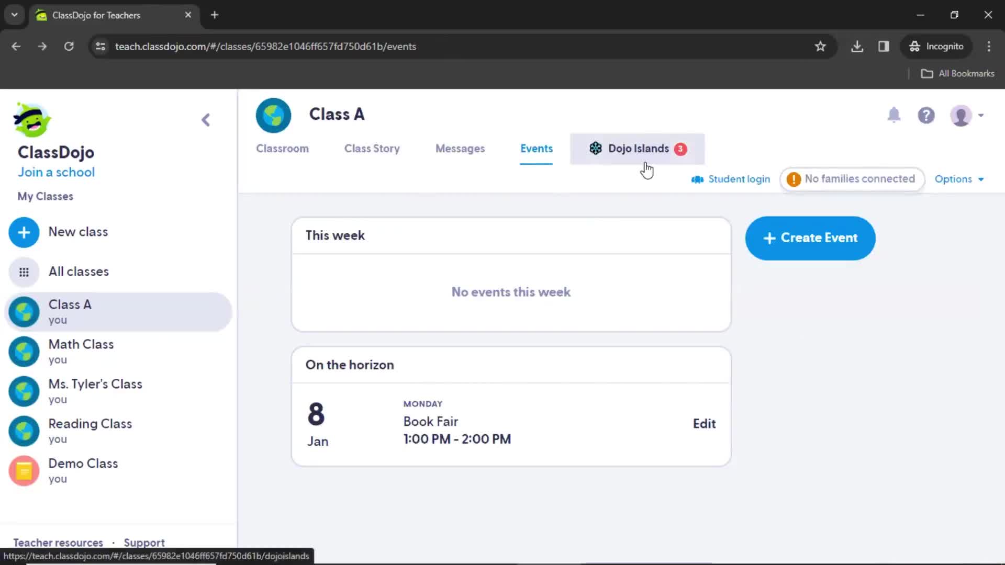Click Demo Class name in sidebar

[x=83, y=464]
